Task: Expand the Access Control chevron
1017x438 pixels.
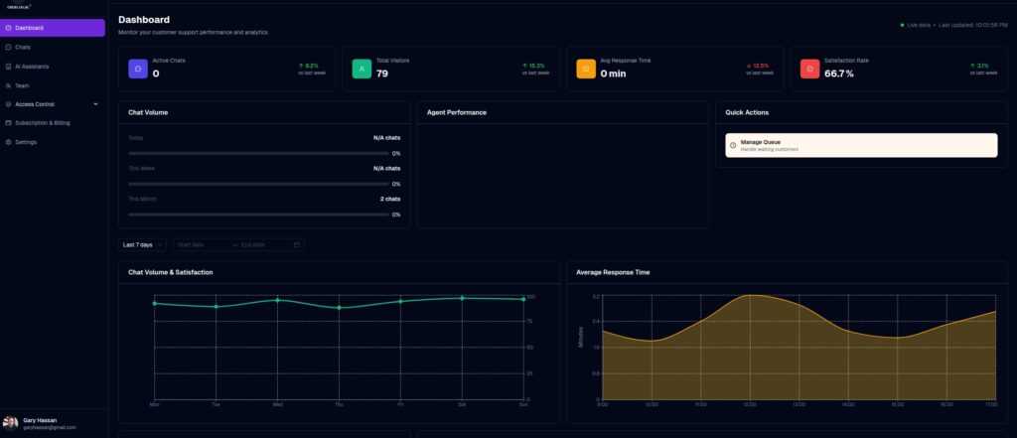Action: (x=96, y=104)
